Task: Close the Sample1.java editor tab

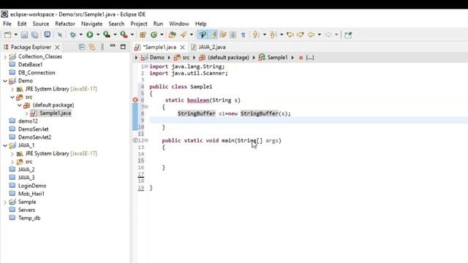Action: (182, 47)
